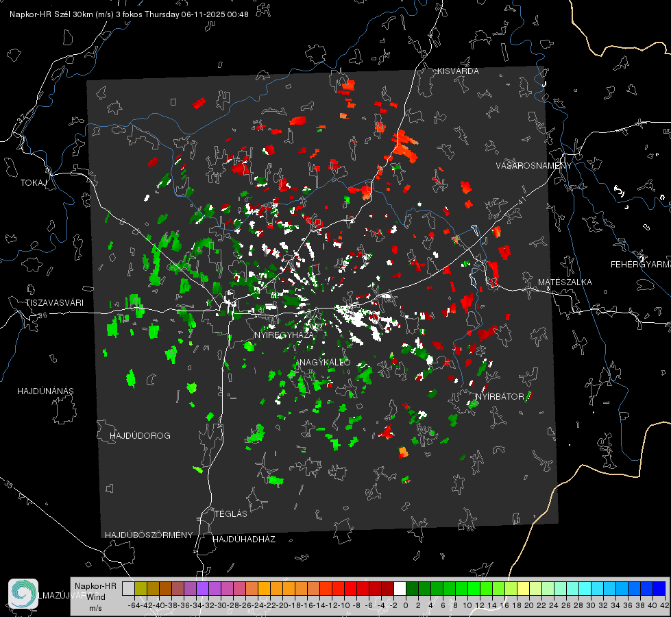Click the TOKAJ town label
671x617 pixels.
pyautogui.click(x=34, y=183)
